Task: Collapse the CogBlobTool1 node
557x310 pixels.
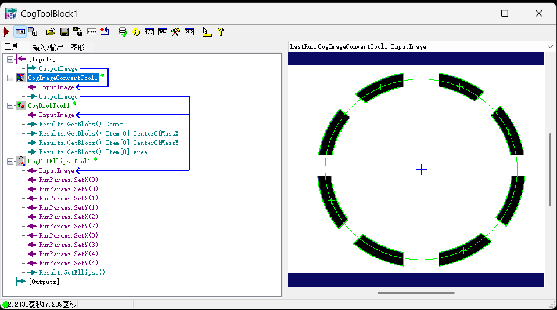Action: (10, 105)
